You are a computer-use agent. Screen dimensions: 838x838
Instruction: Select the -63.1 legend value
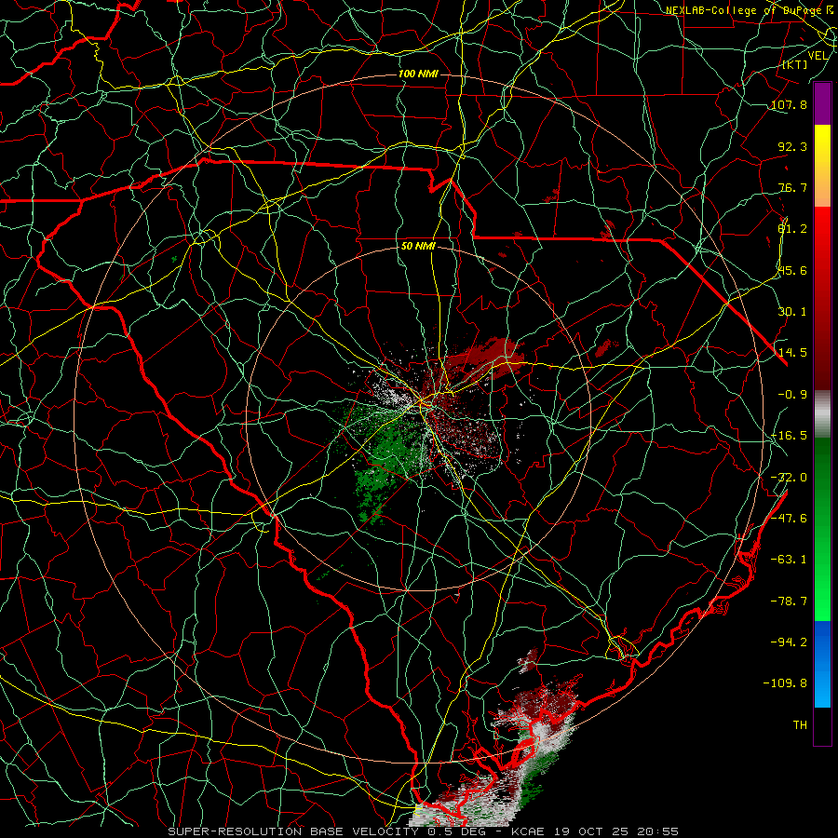point(789,560)
